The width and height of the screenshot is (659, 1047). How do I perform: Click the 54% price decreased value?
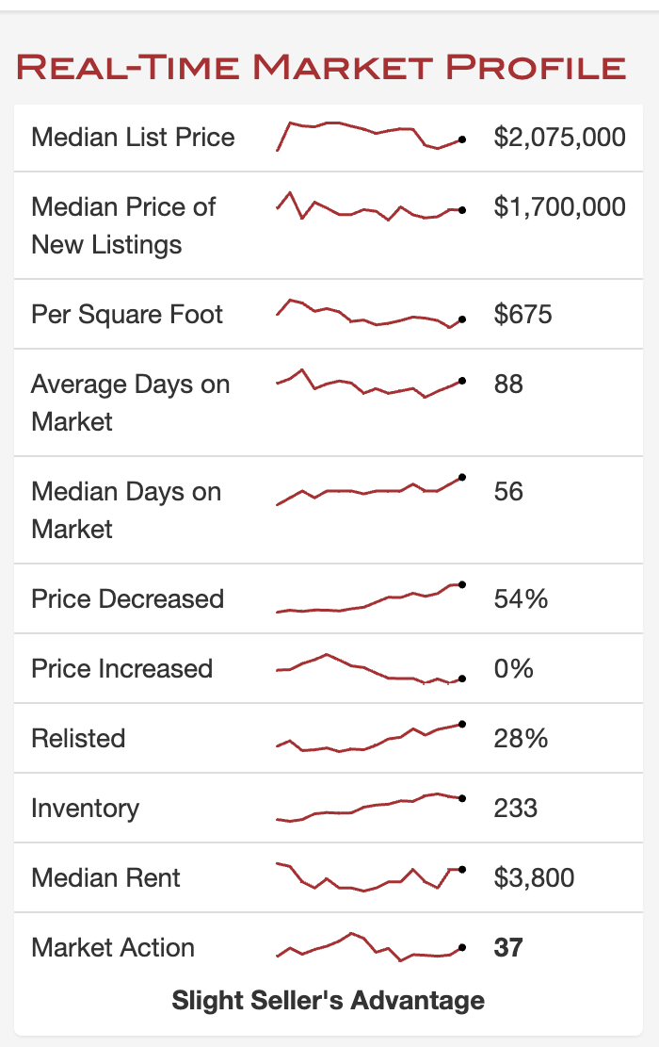(521, 599)
